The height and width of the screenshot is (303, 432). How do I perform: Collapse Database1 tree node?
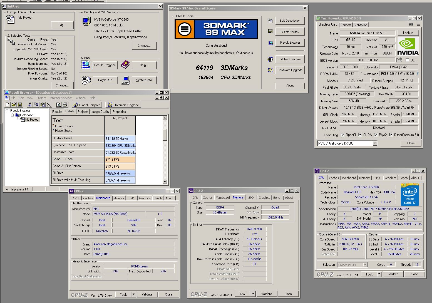12,115
